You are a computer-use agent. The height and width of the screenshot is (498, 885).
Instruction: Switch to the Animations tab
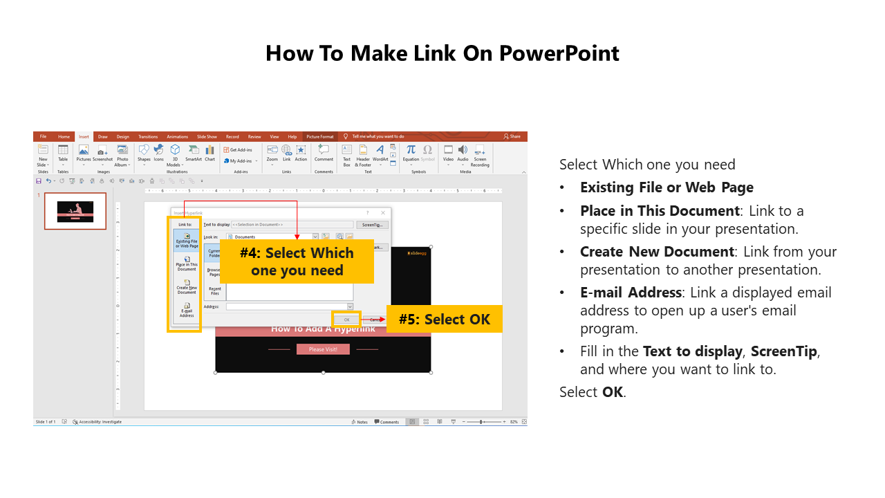tap(177, 136)
